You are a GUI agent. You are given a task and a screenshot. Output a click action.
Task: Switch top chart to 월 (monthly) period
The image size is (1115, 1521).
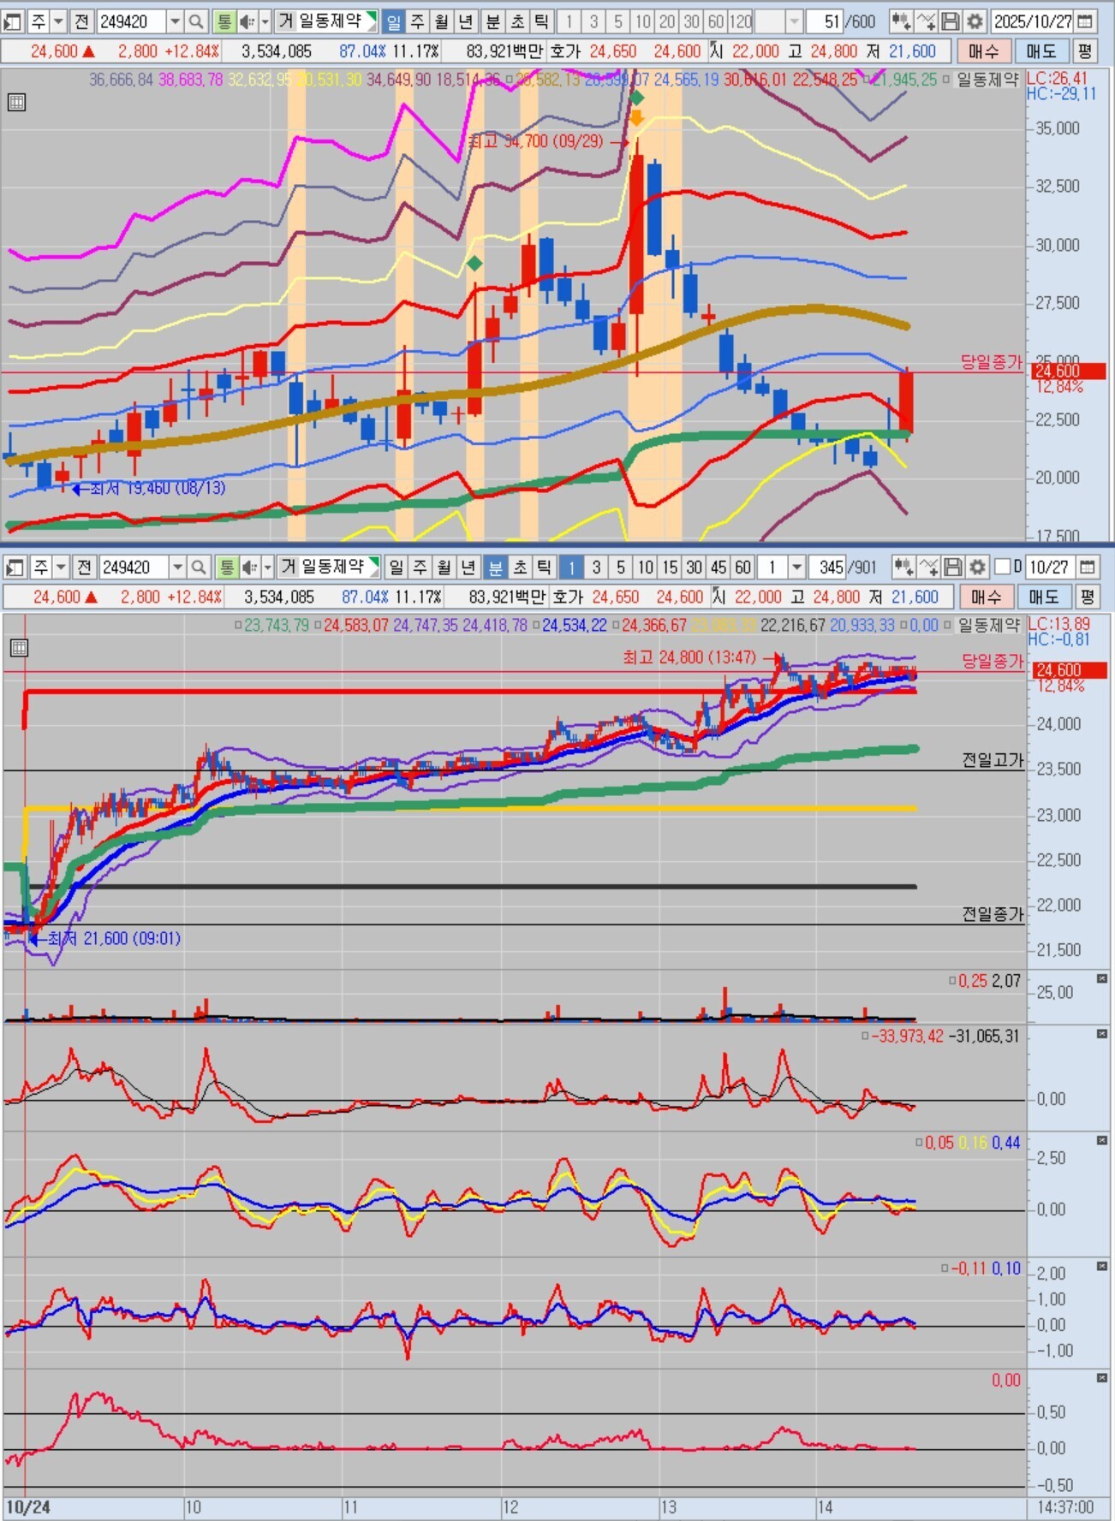tap(441, 21)
